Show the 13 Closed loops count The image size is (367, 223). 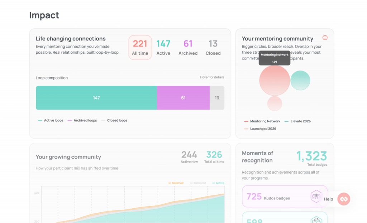pos(213,48)
